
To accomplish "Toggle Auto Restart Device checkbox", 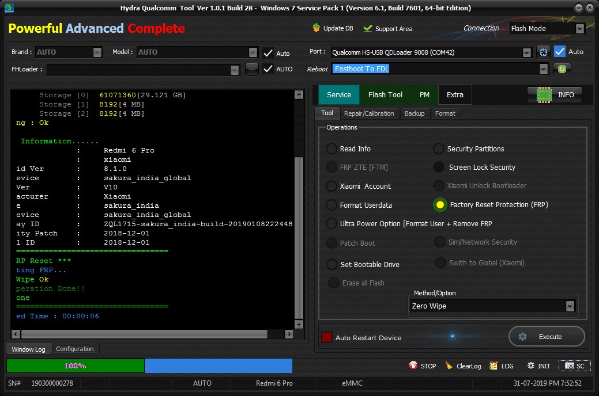I will pos(327,337).
